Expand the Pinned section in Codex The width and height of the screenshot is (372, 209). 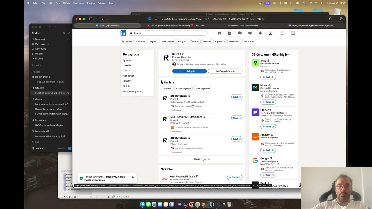tap(36, 65)
